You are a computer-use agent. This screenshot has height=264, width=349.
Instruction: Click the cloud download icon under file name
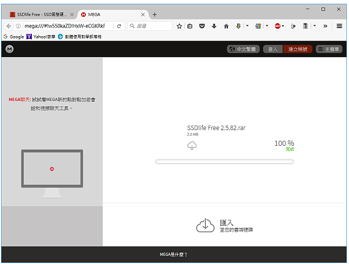192,145
